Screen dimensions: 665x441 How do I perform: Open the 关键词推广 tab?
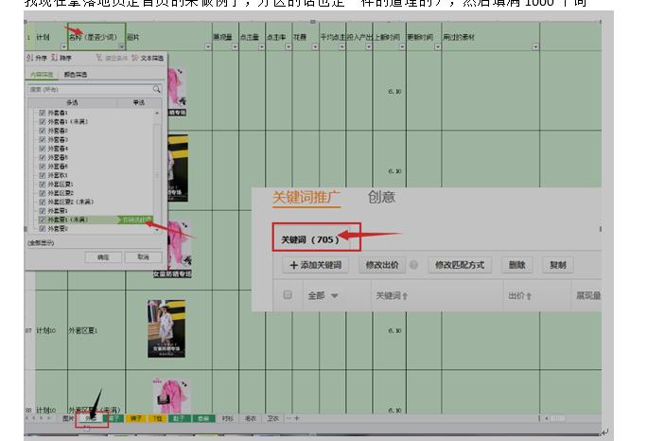306,198
